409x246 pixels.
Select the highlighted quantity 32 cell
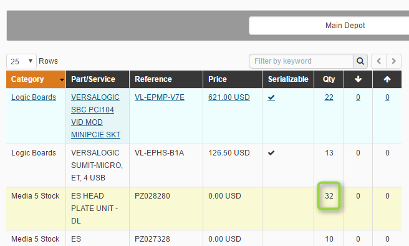click(329, 196)
